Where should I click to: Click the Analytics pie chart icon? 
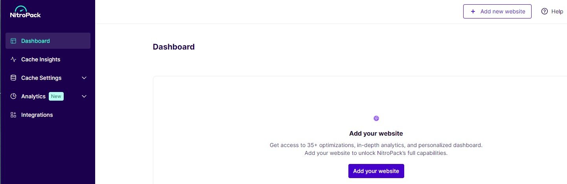[13, 96]
